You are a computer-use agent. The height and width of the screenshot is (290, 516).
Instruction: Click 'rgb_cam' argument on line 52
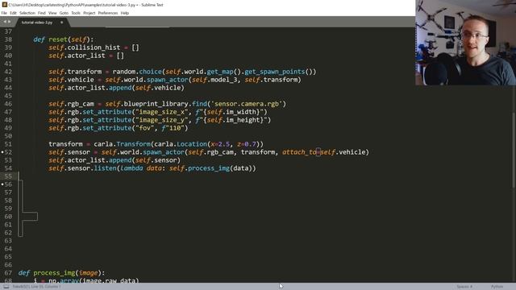tap(220, 152)
